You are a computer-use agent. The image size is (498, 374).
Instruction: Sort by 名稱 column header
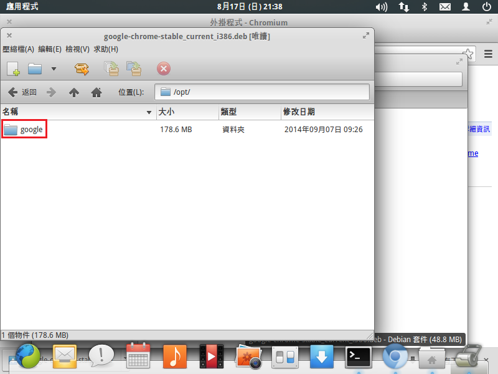(x=78, y=112)
